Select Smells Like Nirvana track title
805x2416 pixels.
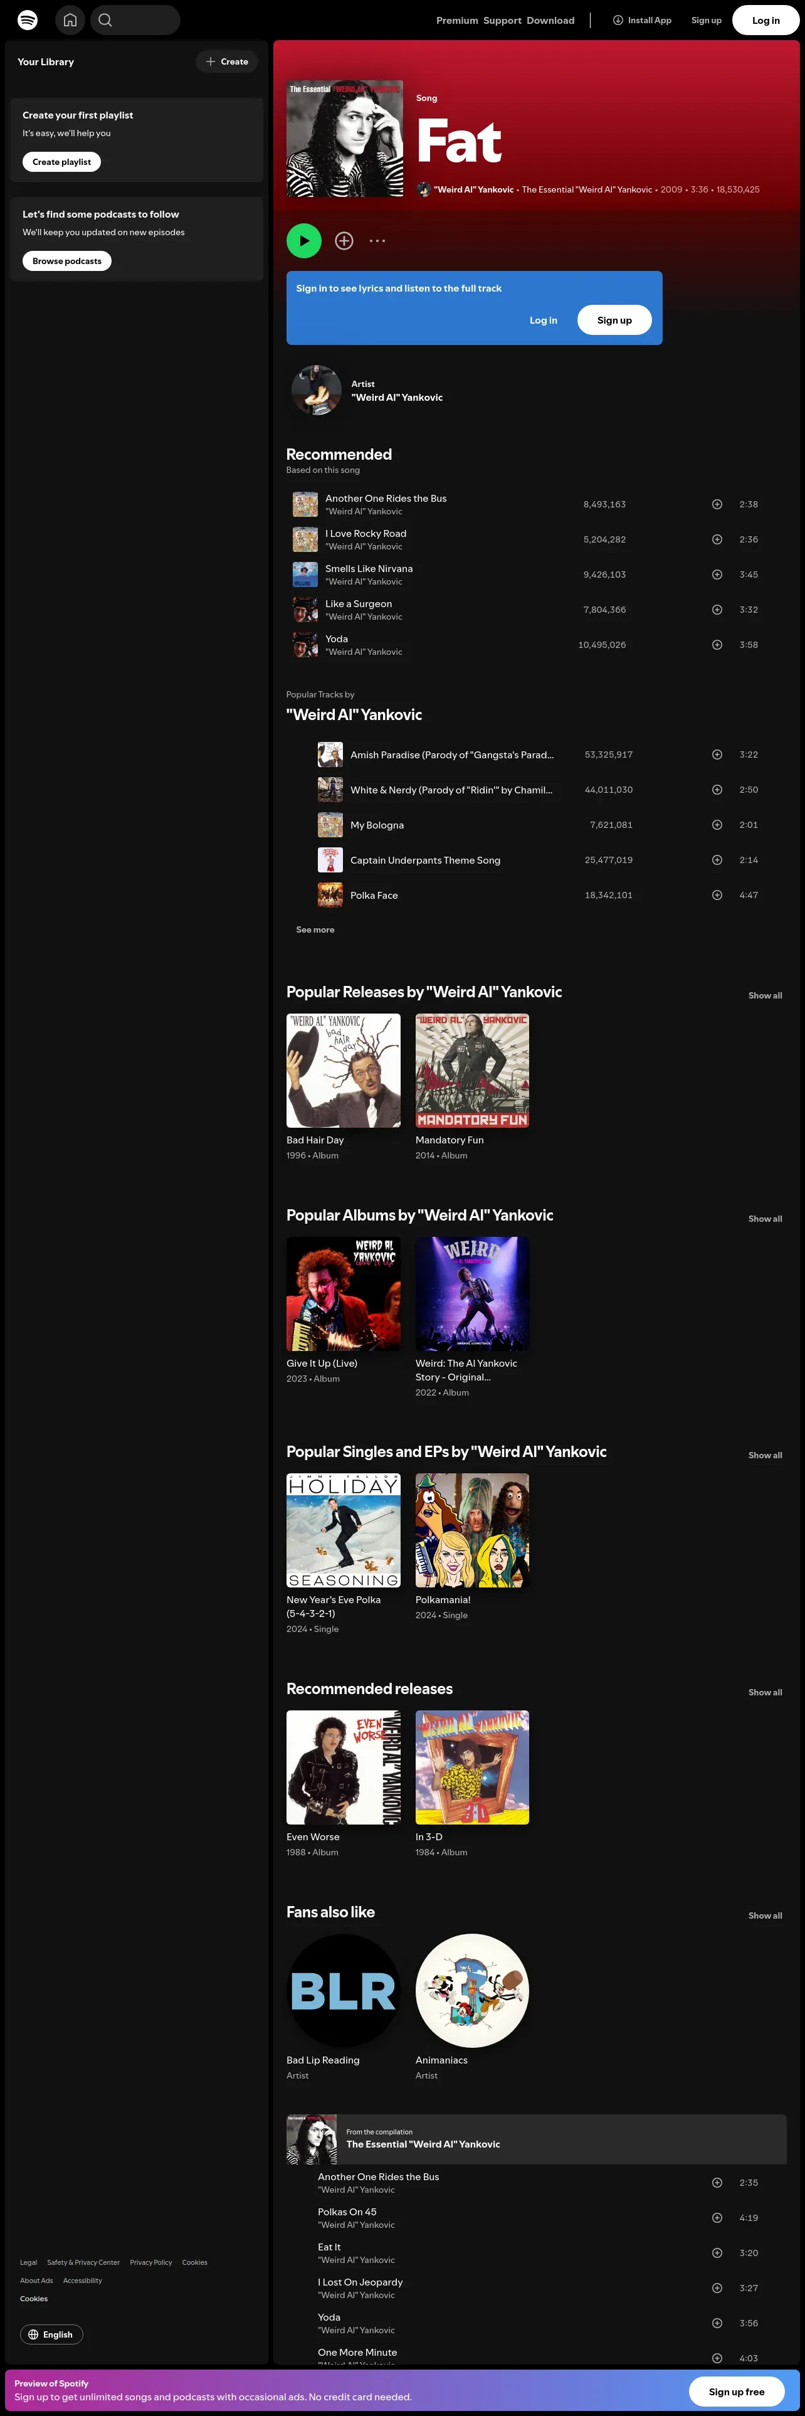[x=368, y=568]
